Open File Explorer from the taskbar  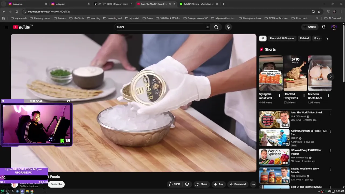[x=27, y=191]
